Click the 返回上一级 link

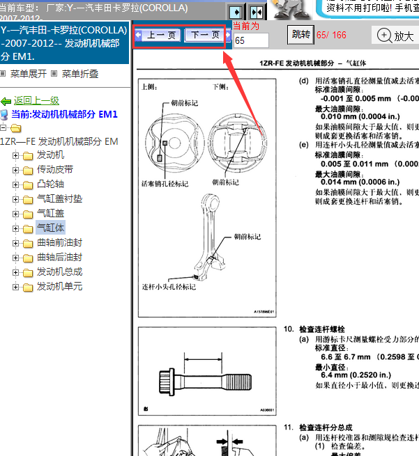pyautogui.click(x=36, y=101)
